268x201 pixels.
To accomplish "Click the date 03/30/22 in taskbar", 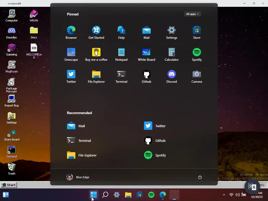I will click(x=257, y=197).
